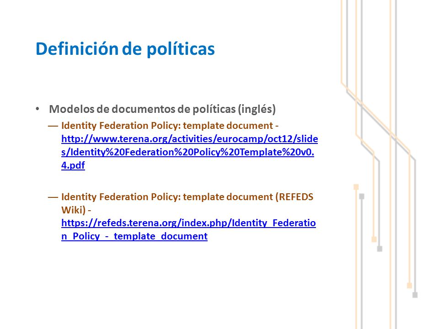Open the terena.org eurocamp PDF link
439x329 pixels.
point(189,152)
